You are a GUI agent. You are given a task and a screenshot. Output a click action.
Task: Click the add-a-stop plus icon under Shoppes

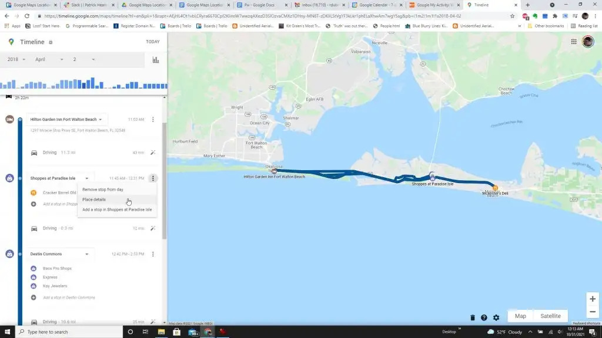(34, 204)
